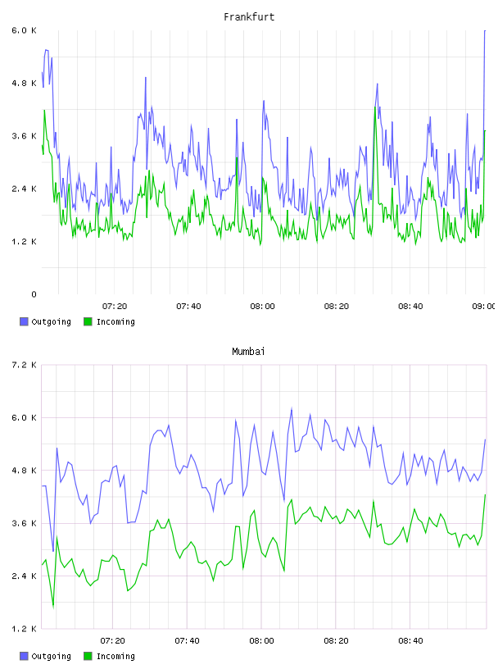Click the 7.2 K y-axis label in Mumbai chart
The image size is (498, 669).
pos(25,365)
